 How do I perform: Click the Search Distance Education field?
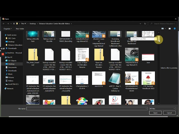[163, 23]
